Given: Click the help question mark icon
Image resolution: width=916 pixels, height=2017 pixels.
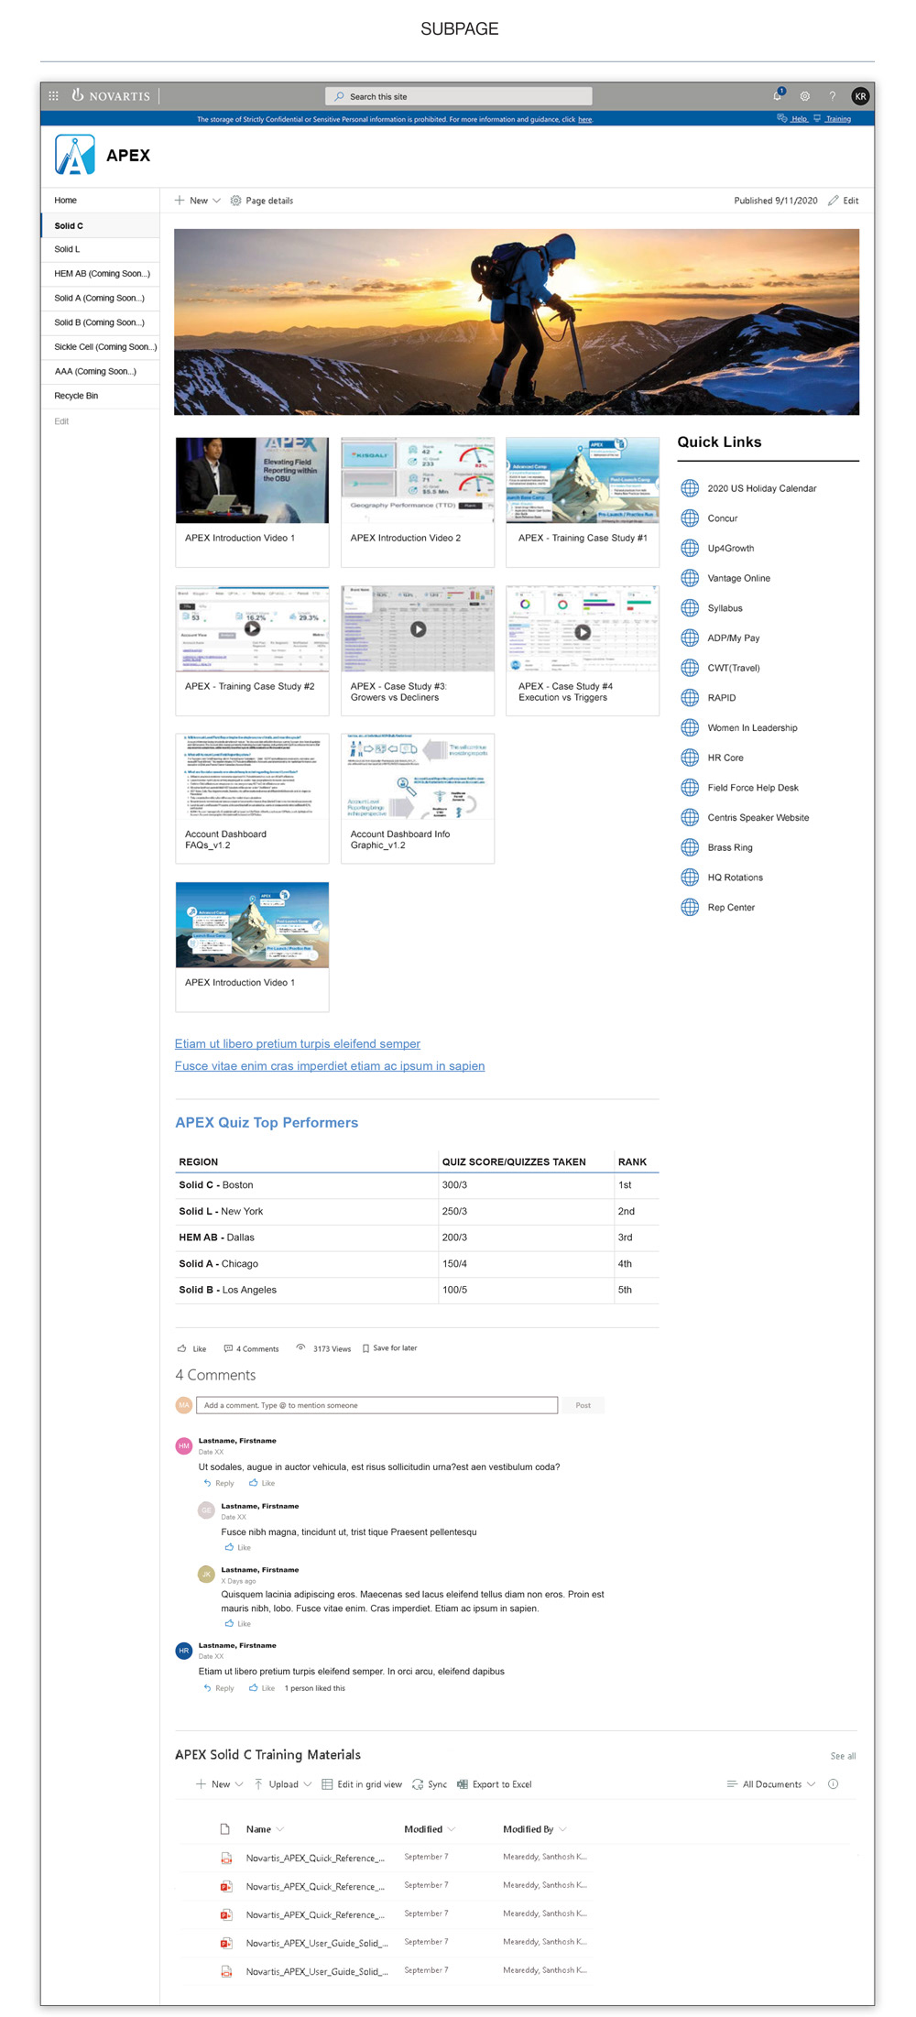Looking at the screenshot, I should point(833,96).
